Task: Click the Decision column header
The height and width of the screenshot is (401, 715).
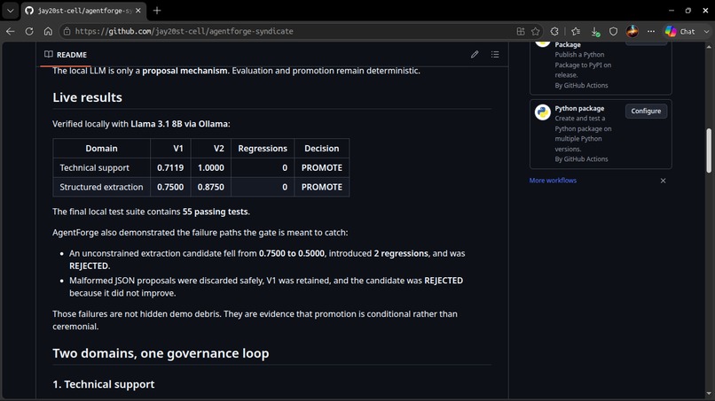Action: (322, 149)
